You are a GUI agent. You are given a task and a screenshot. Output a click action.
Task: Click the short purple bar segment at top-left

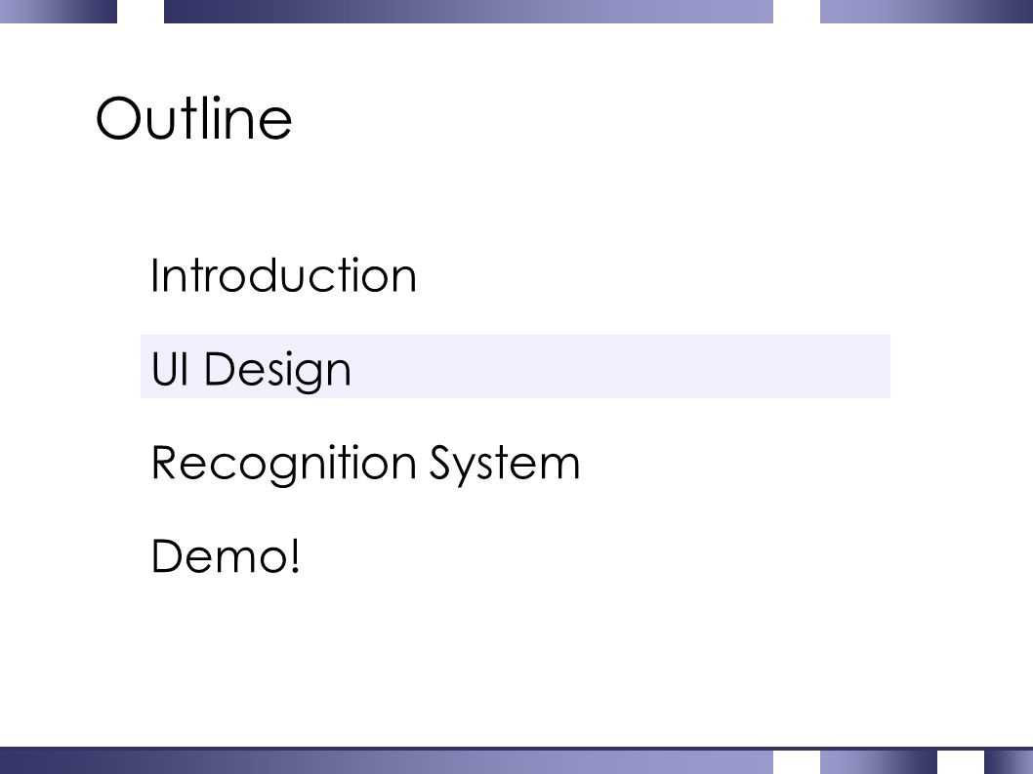(58, 11)
